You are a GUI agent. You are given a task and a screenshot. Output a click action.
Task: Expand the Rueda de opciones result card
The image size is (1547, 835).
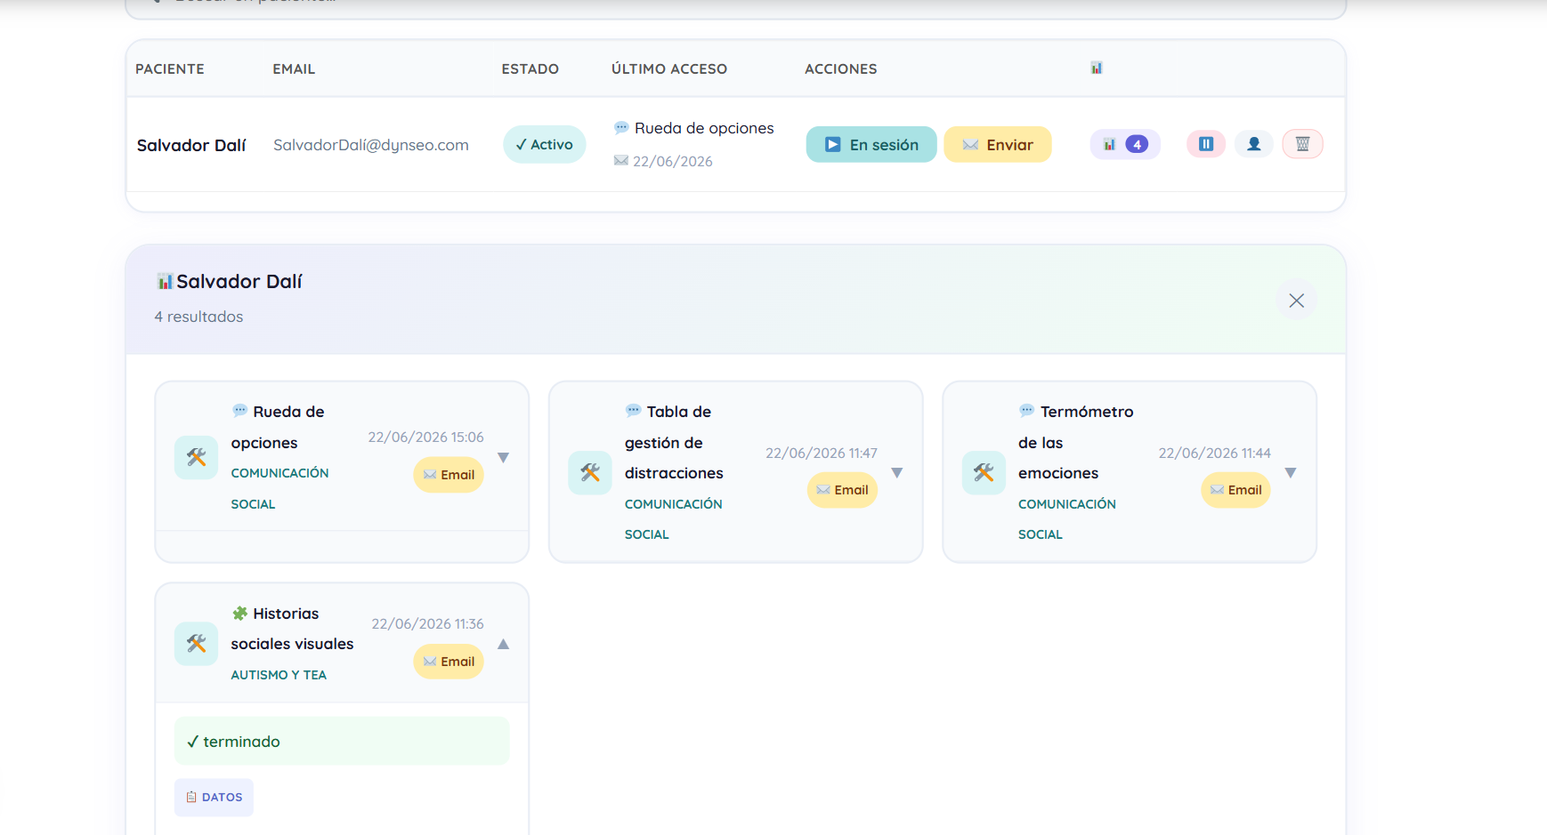pyautogui.click(x=503, y=458)
